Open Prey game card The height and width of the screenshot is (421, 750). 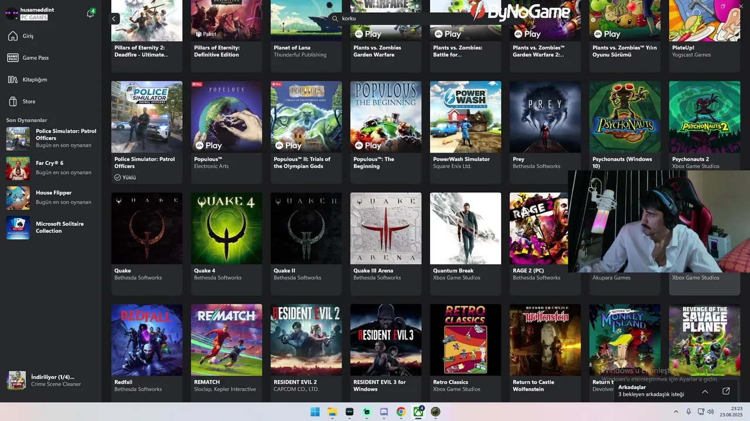(545, 132)
